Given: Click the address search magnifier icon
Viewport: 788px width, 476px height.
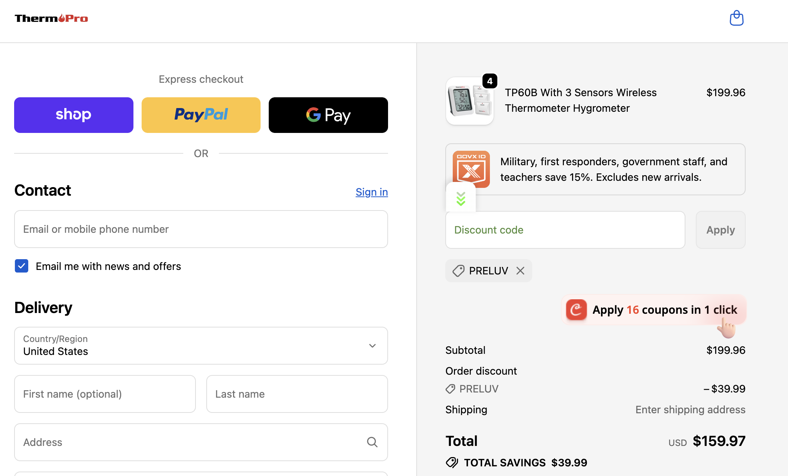Looking at the screenshot, I should click(372, 442).
